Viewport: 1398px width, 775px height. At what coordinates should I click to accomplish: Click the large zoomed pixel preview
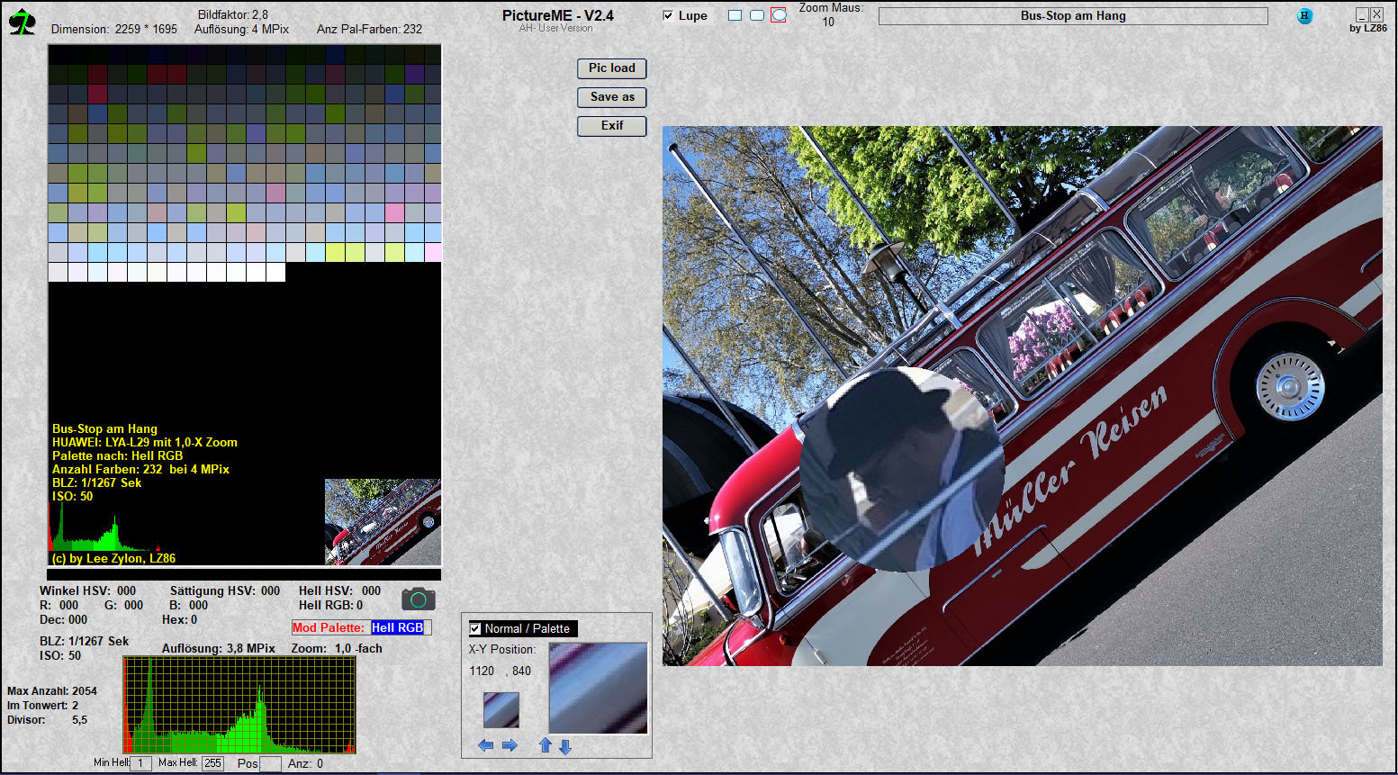[598, 688]
